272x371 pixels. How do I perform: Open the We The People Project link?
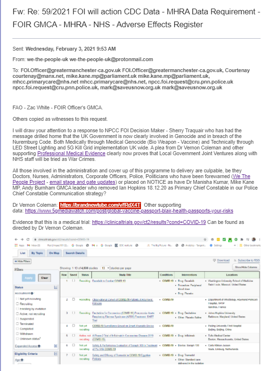pos(131,179)
